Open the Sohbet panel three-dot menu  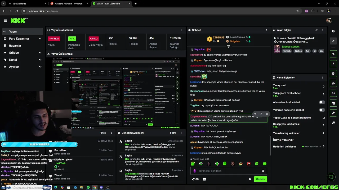click(266, 30)
